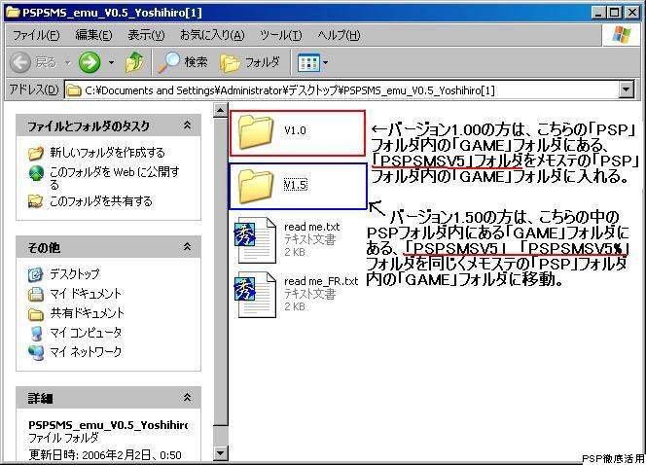This screenshot has height=465, width=646.
Task: Open マイ ネットワーク link
Action: point(86,351)
